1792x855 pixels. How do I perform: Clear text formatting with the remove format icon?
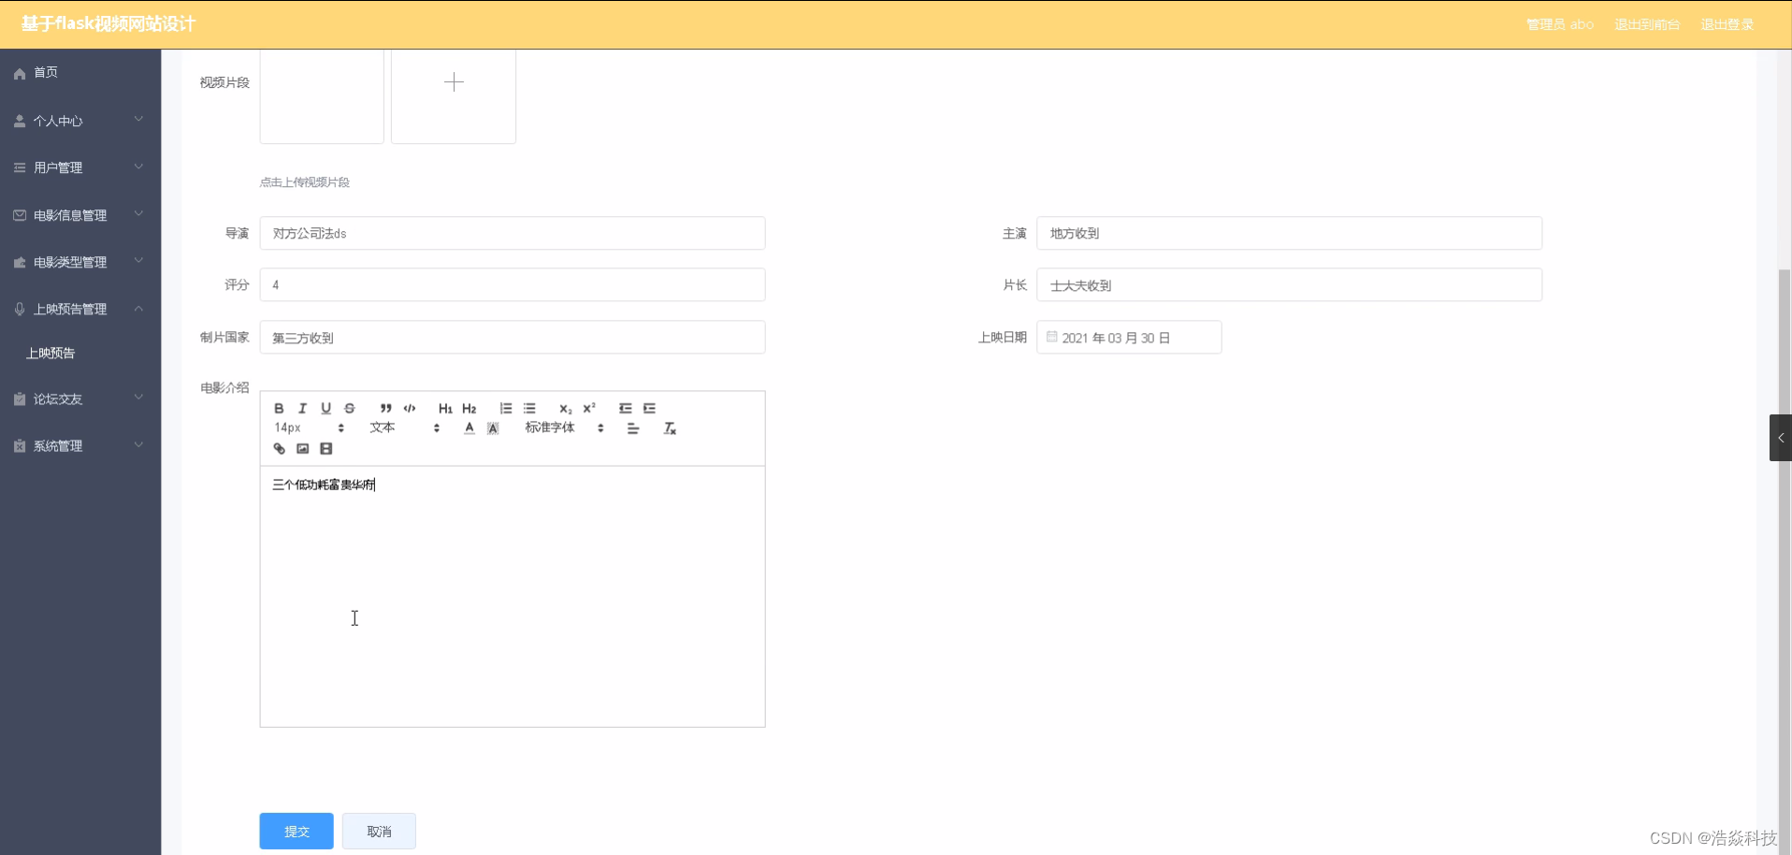(x=670, y=427)
